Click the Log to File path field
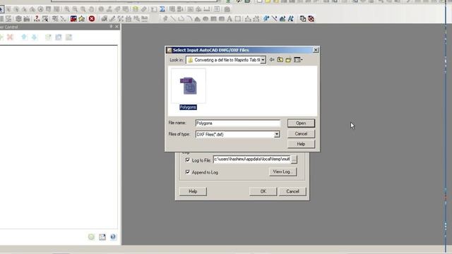Screen dimensions: 452x254 [251, 159]
